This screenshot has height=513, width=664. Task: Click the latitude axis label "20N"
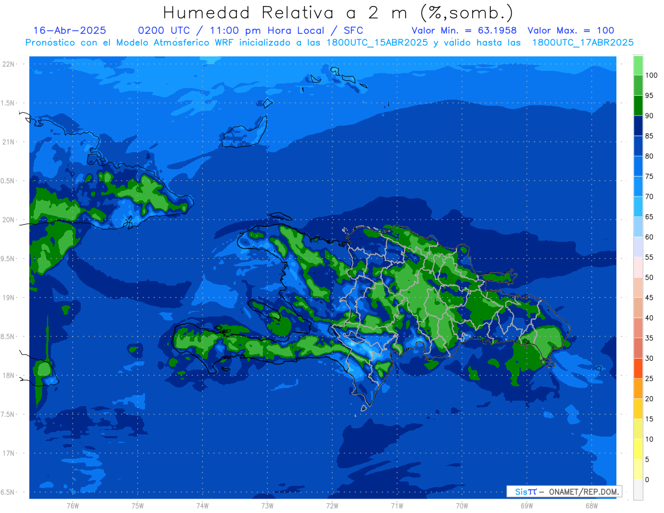8,220
